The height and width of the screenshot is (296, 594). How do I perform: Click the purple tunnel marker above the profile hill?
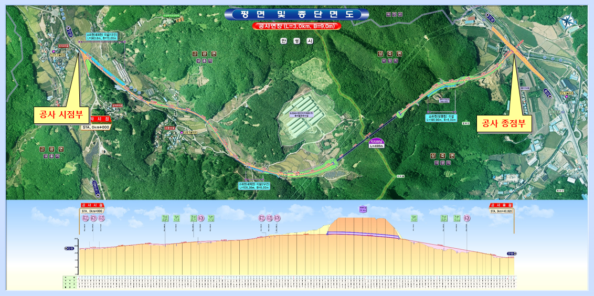click(363, 209)
